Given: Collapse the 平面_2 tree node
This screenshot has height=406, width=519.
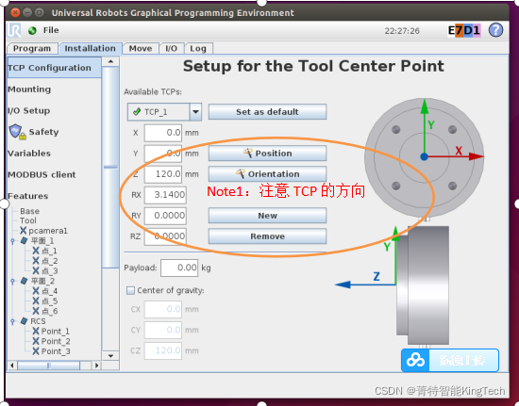Looking at the screenshot, I should click(13, 282).
